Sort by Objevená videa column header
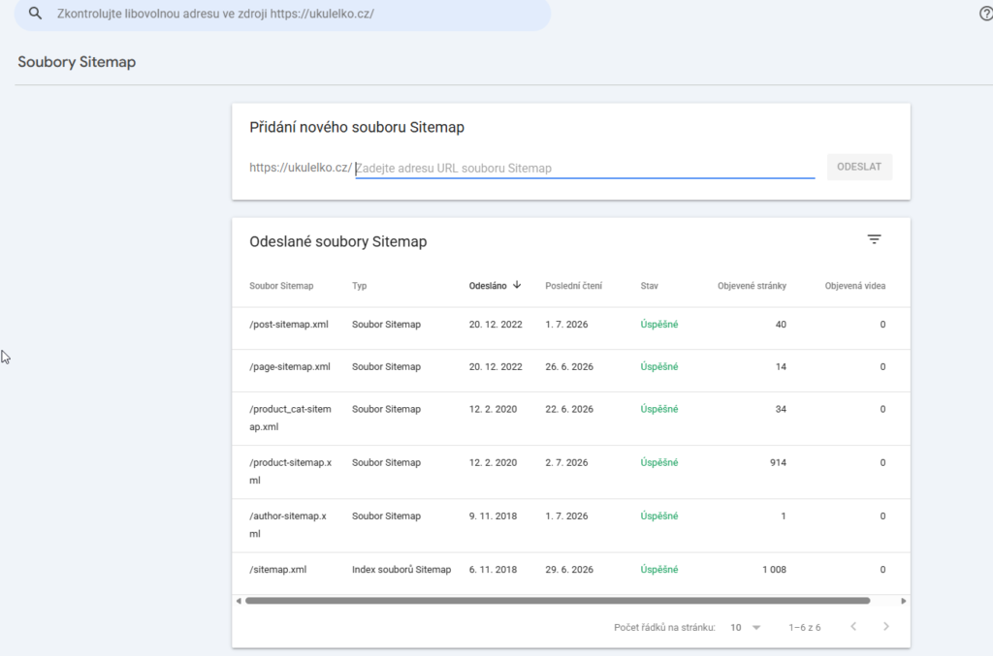The image size is (993, 656). [x=855, y=286]
